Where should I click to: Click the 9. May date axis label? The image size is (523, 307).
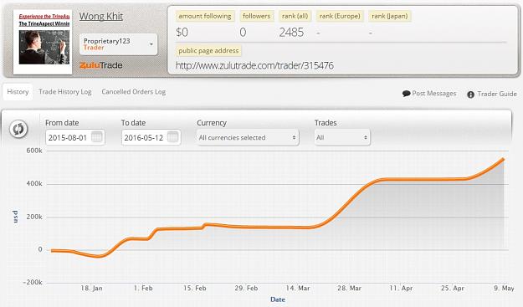[504, 288]
